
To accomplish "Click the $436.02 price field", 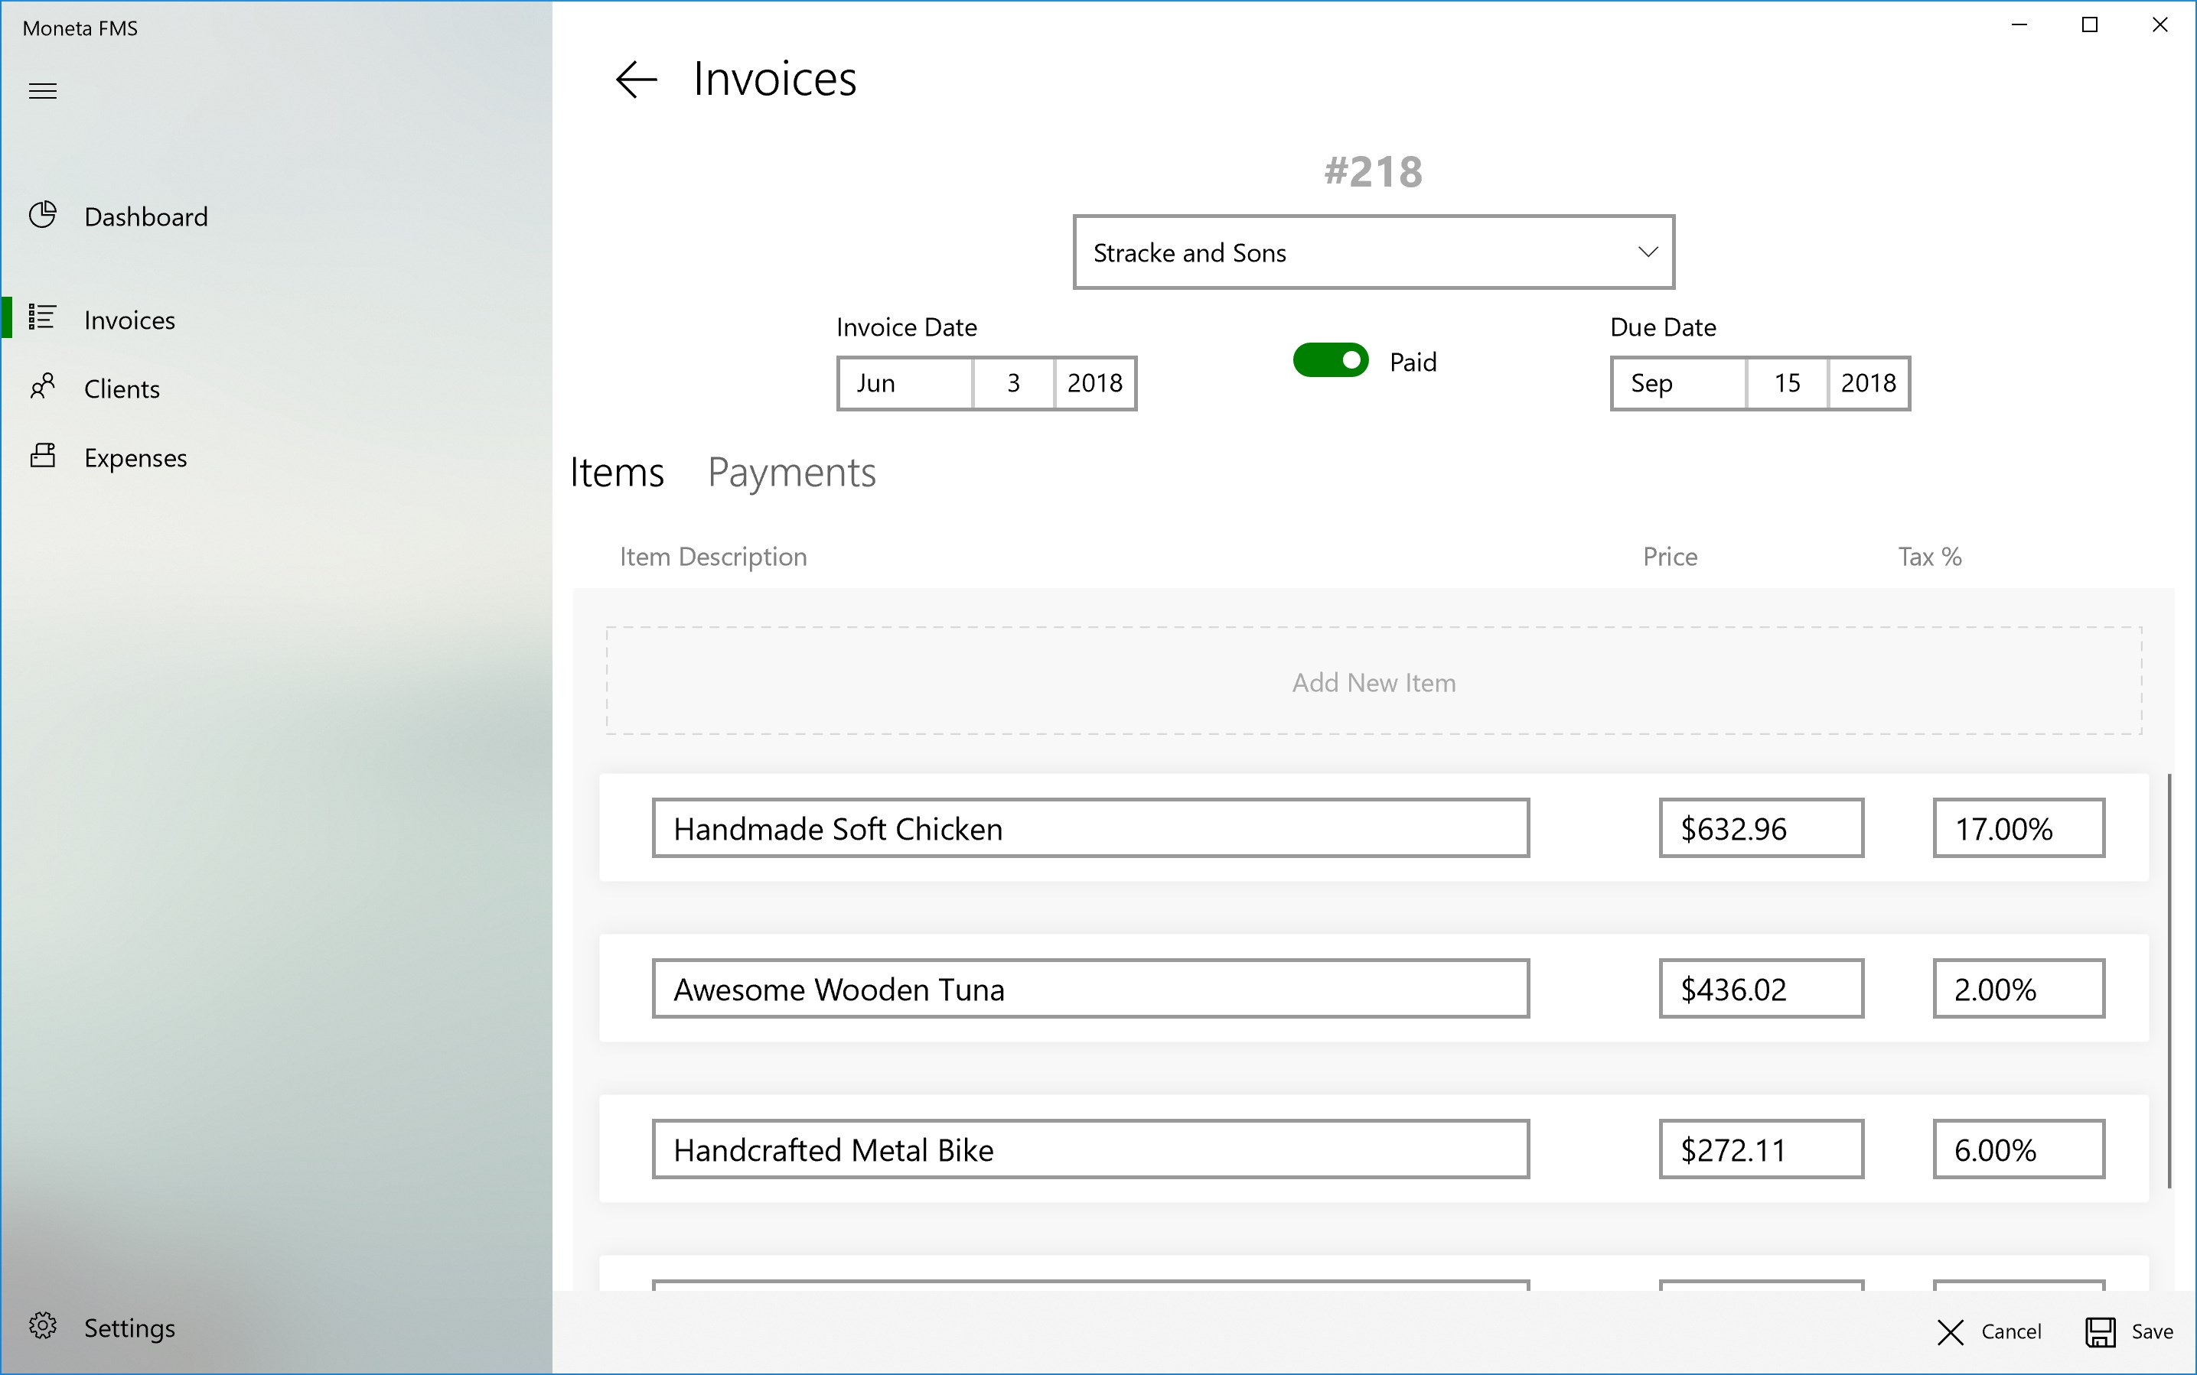I will pos(1760,990).
